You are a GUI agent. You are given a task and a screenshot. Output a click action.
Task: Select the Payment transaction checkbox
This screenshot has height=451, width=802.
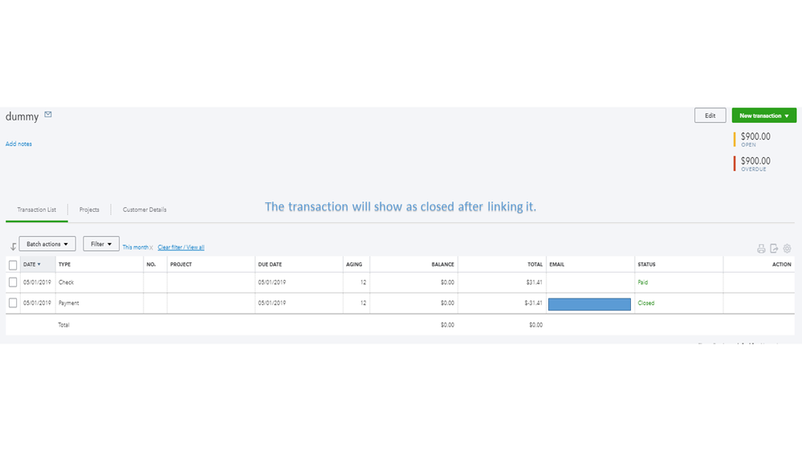[13, 303]
